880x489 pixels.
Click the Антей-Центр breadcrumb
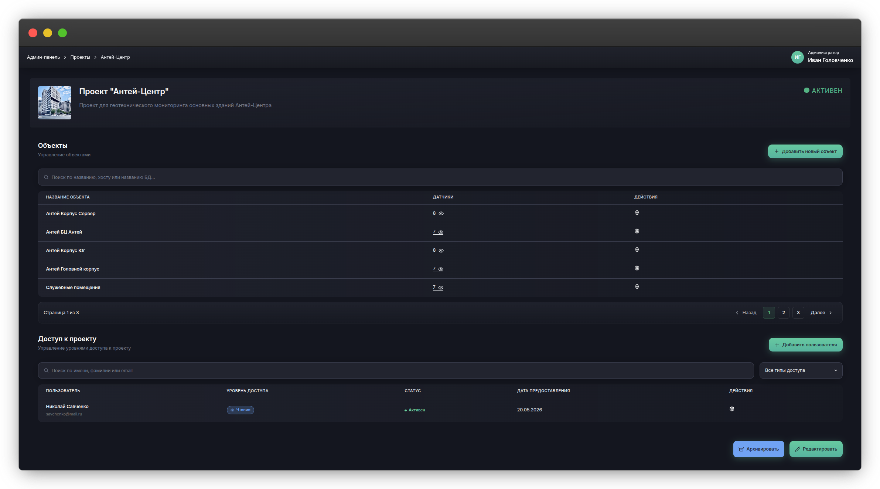115,57
